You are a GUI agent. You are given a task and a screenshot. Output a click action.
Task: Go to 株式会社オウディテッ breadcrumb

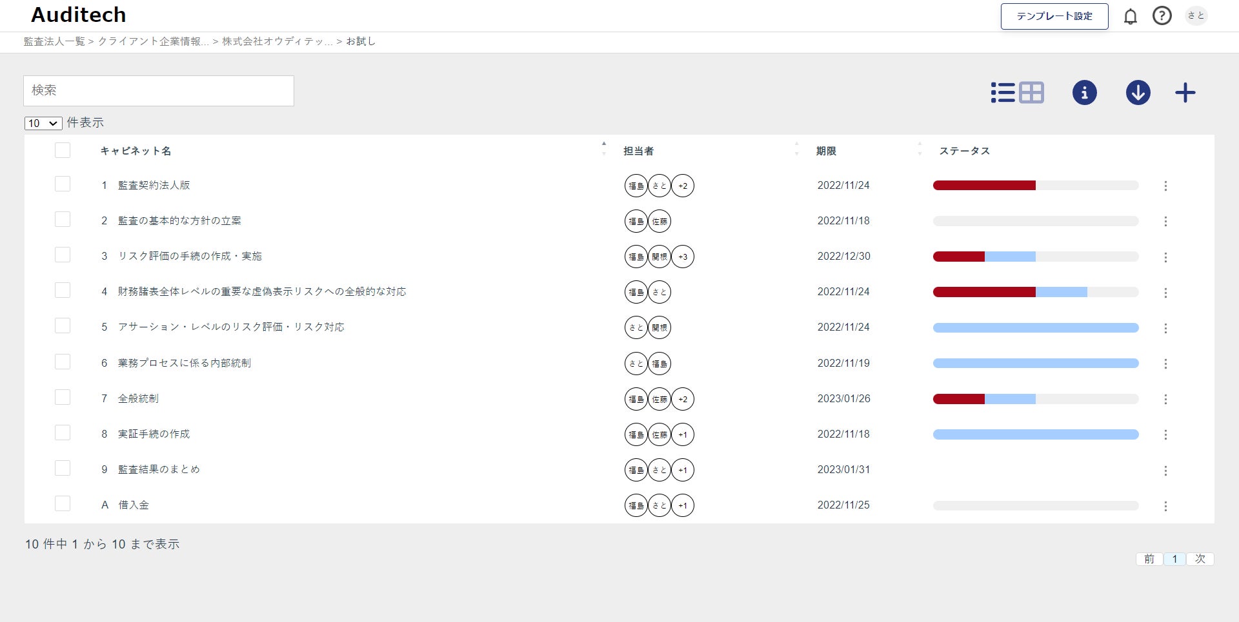coord(277,41)
